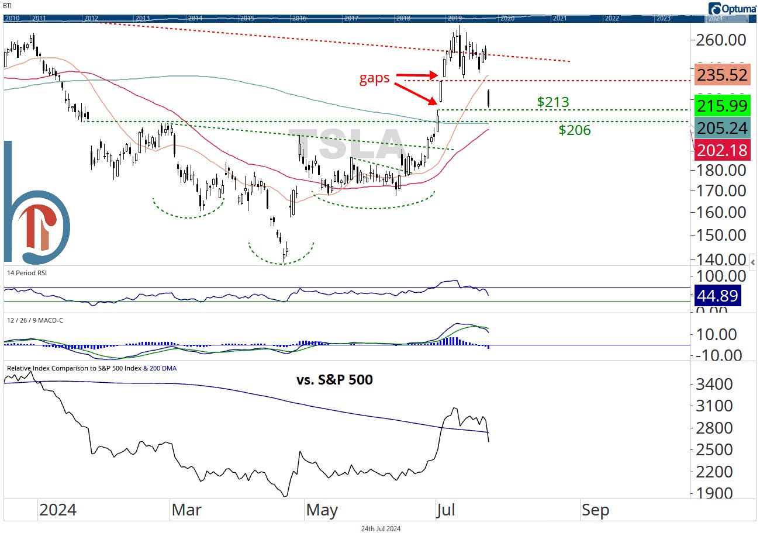Screen dimensions: 760x540
Task: Click the 160.00 price axis label
Action: pyautogui.click(x=721, y=212)
